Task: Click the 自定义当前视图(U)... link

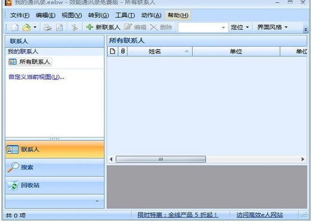Action: [x=36, y=77]
